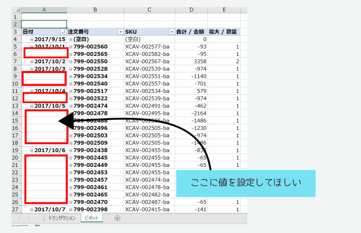This screenshot has width=361, height=233.
Task: Collapse order 799-002453 group
Action: click(x=71, y=172)
